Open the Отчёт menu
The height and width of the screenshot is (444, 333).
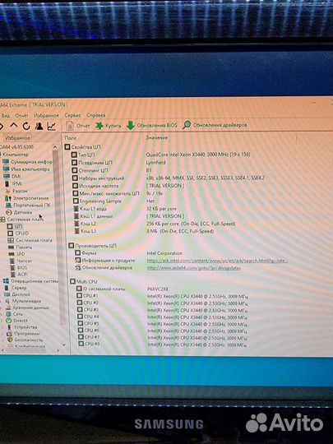(21, 116)
